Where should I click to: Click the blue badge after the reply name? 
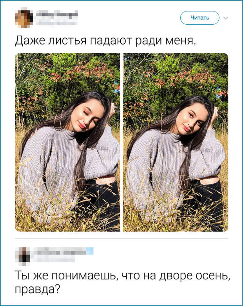click(x=90, y=251)
